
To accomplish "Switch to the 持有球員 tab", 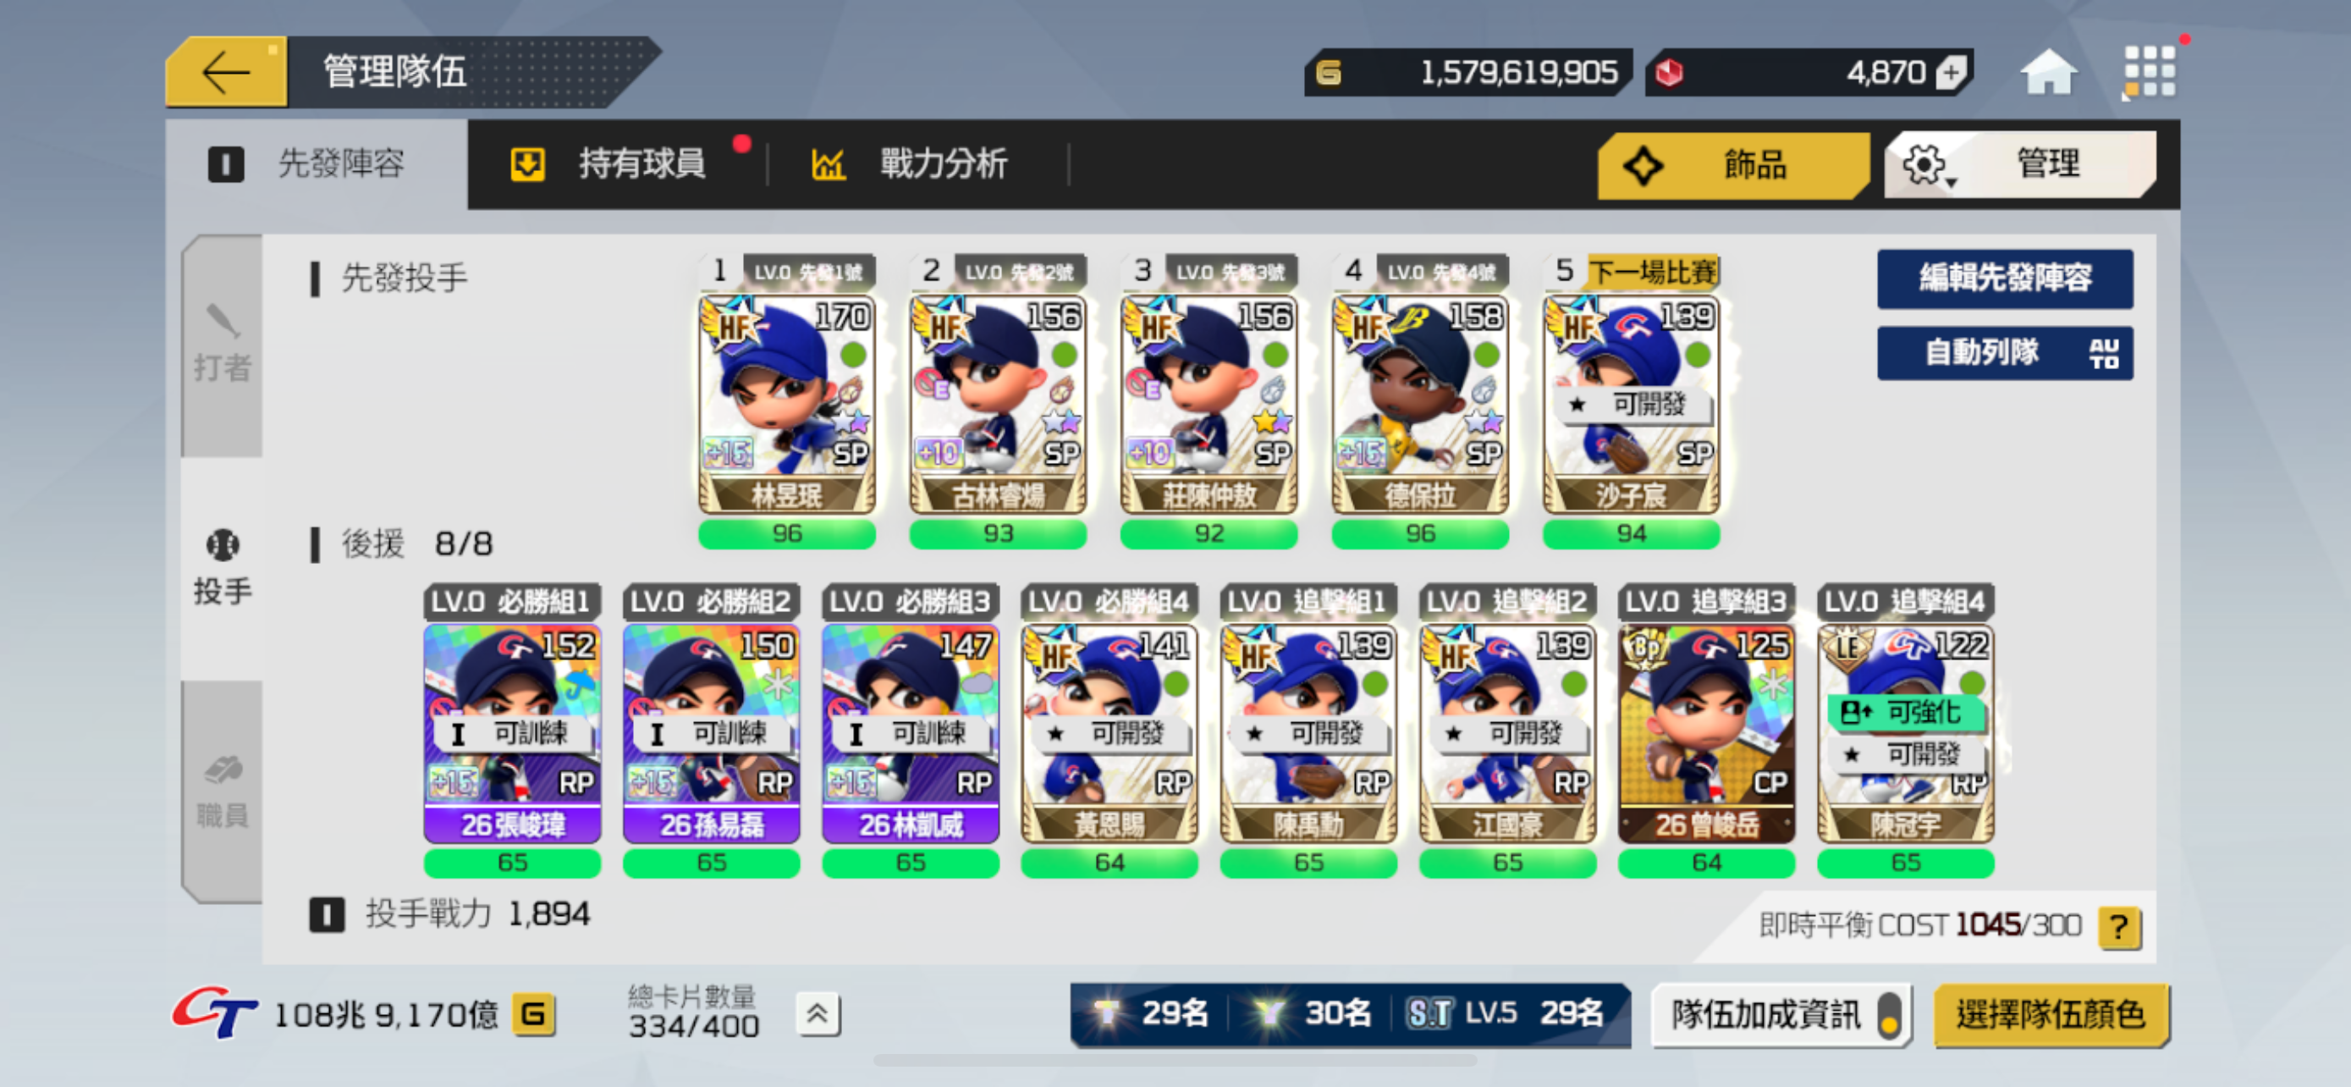I will (608, 164).
